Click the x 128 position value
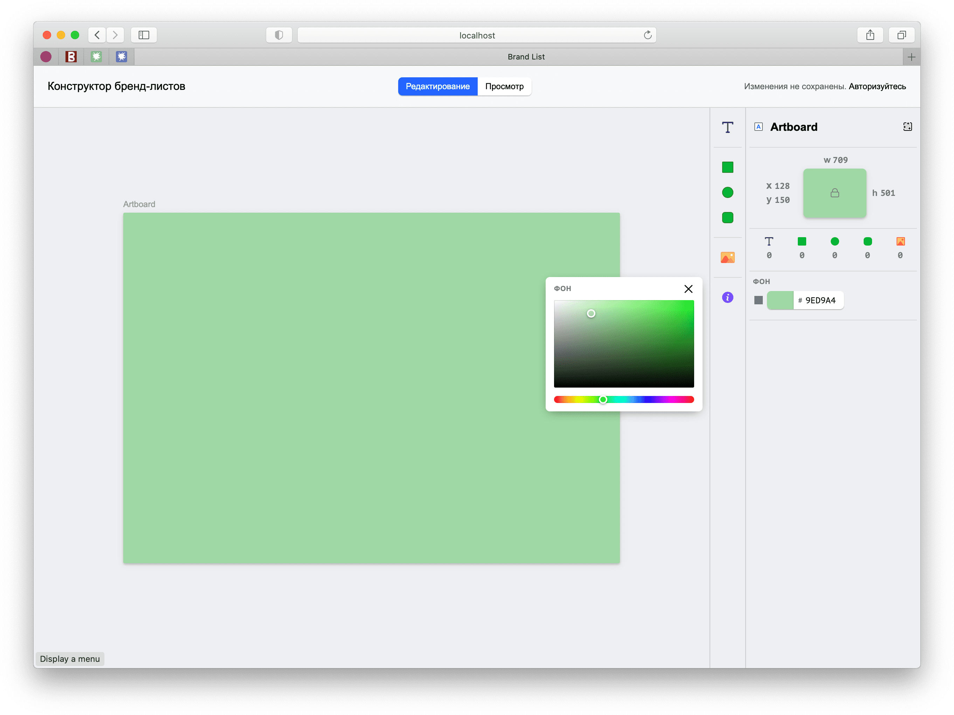The width and height of the screenshot is (954, 715). pos(777,186)
